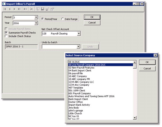The width and height of the screenshot is (162, 127).
Task: Click OK in Select Source Company dialog
Action: 147,62
